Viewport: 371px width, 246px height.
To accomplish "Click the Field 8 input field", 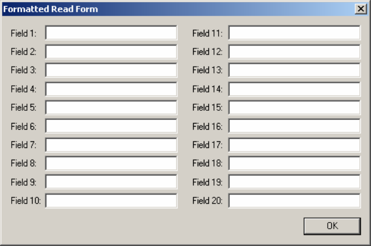I will click(111, 163).
